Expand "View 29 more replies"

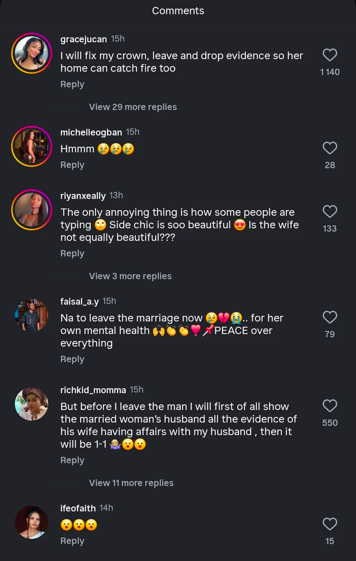pyautogui.click(x=133, y=107)
